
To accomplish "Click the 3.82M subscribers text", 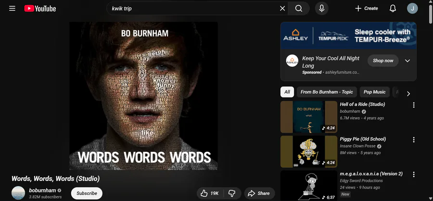I will point(45,197).
